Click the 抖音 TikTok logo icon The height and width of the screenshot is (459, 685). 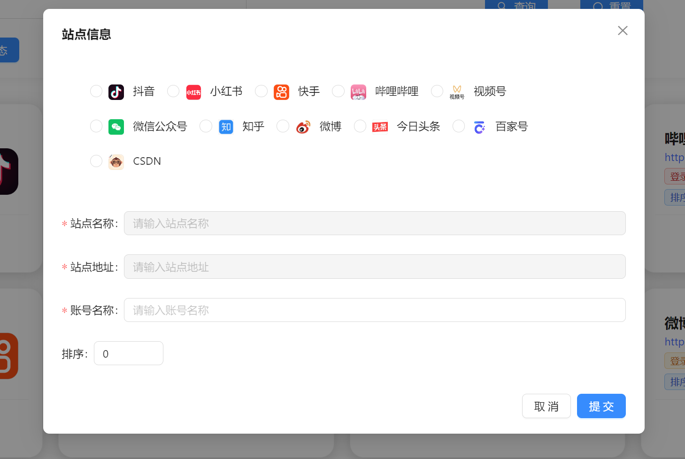coord(116,92)
